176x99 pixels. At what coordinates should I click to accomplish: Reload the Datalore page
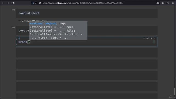coord(13,3)
